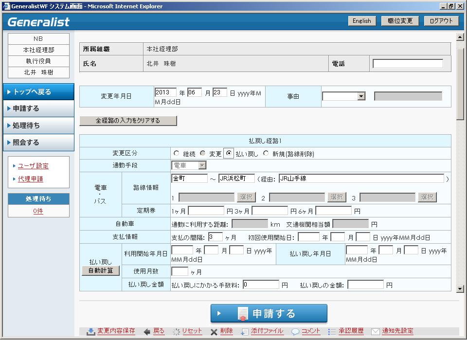Click the reset spinner icon (リセット)
The image size is (467, 340).
point(177,331)
